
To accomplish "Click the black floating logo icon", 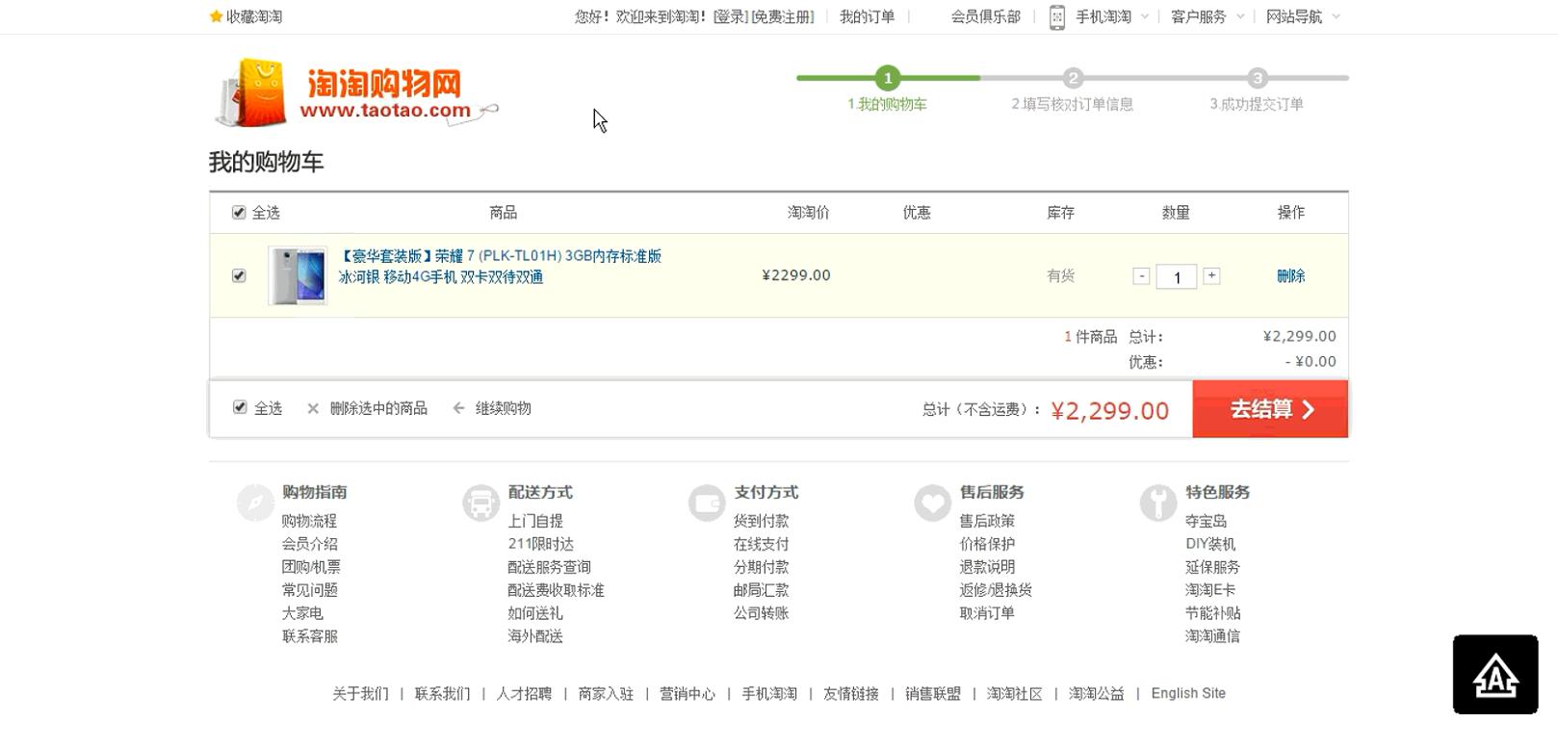I will coord(1495,675).
